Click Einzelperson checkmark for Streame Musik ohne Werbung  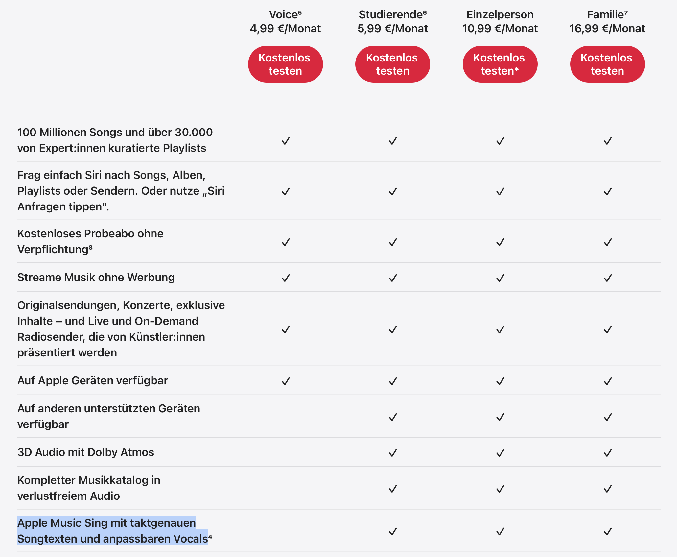click(500, 278)
